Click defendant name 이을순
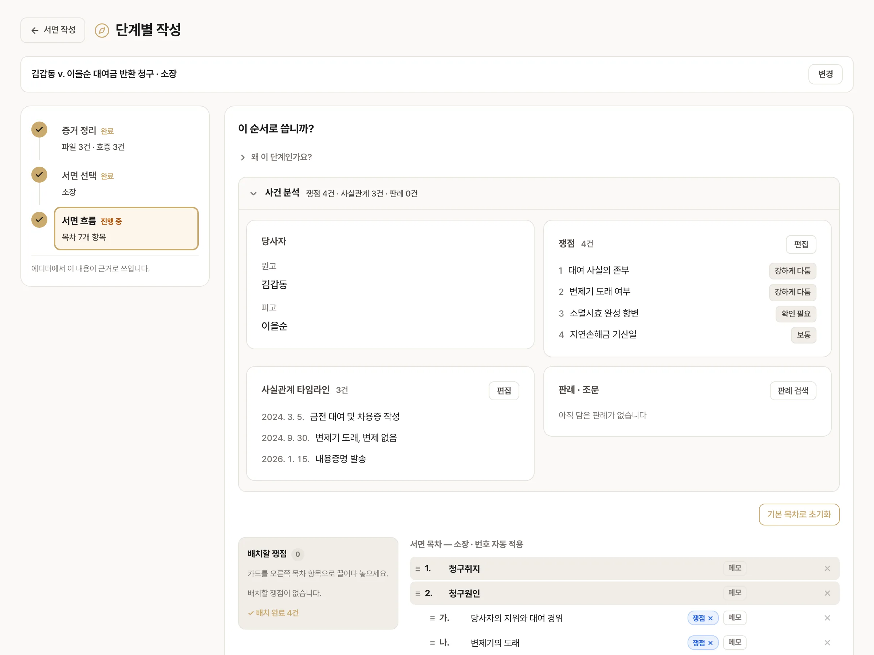Image resolution: width=874 pixels, height=655 pixels. (274, 326)
